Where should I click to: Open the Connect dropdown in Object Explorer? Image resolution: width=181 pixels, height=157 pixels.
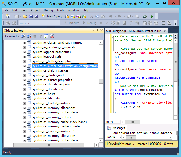pos(12,36)
